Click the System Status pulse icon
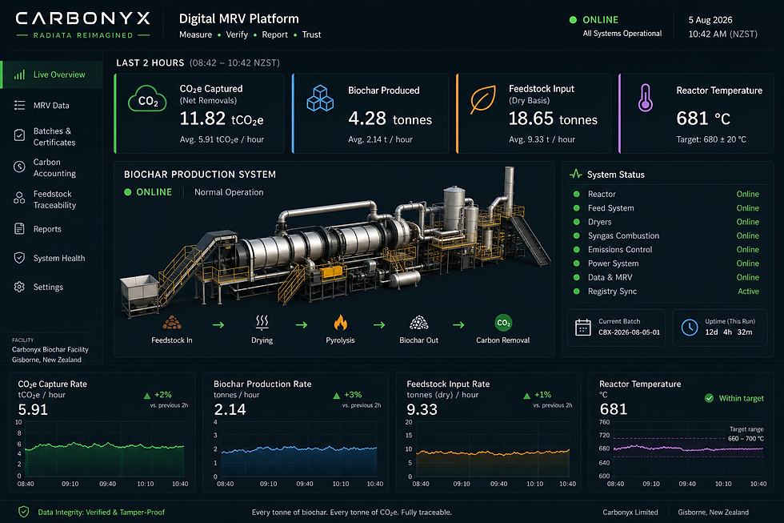This screenshot has width=784, height=523. point(576,174)
